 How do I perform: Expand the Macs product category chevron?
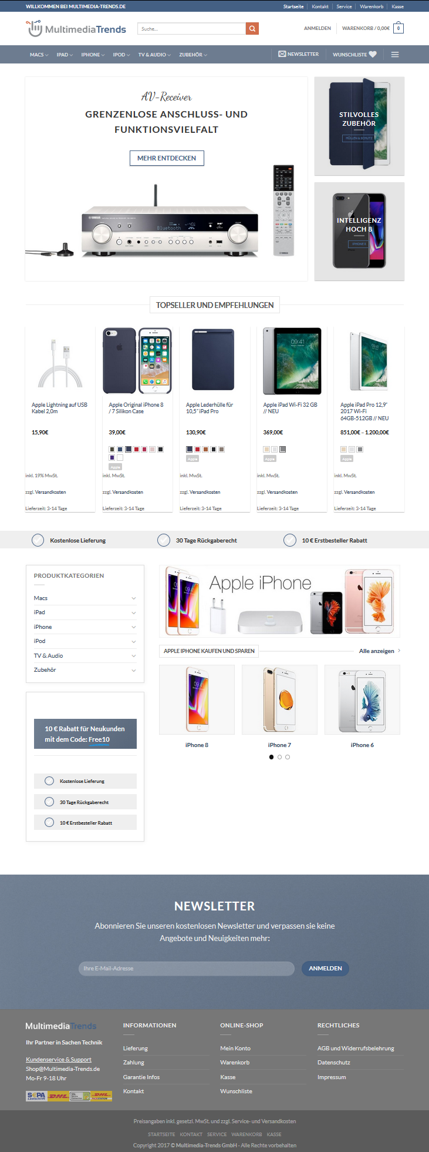click(x=134, y=598)
